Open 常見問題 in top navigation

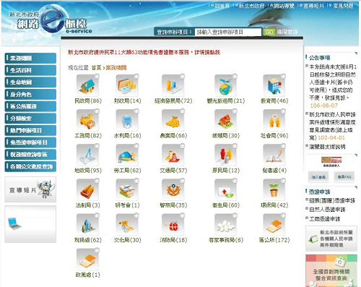[x=343, y=6]
